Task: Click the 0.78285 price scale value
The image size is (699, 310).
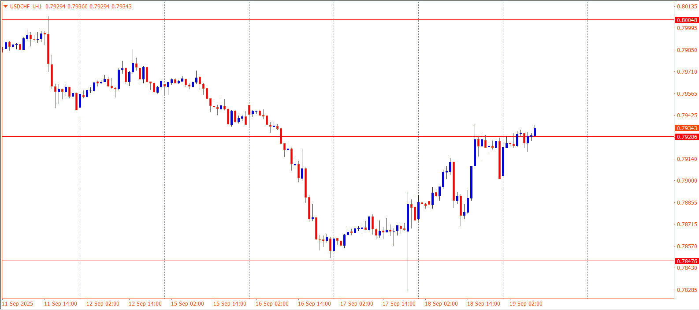Action: 687,290
